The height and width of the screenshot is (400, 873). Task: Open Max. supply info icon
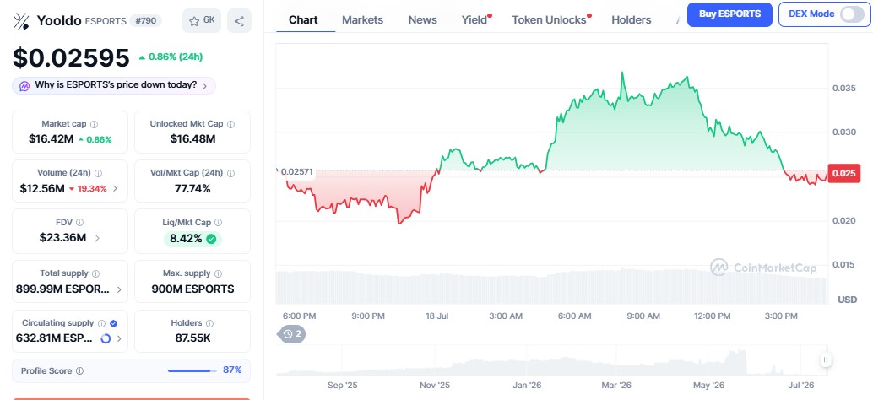tap(218, 273)
